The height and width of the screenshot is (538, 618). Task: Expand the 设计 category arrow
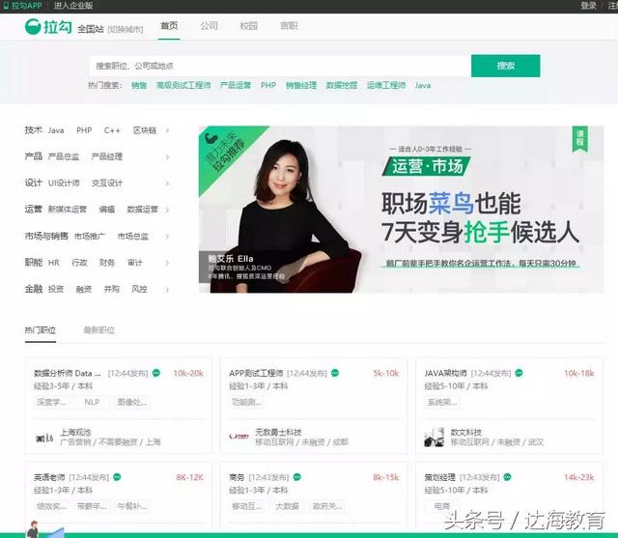click(167, 184)
